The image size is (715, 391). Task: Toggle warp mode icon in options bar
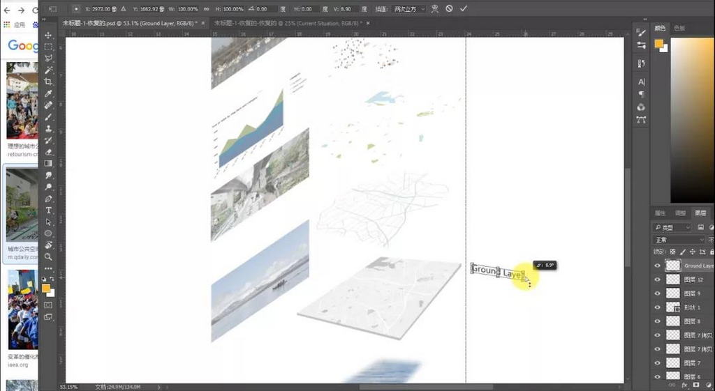pyautogui.click(x=435, y=8)
